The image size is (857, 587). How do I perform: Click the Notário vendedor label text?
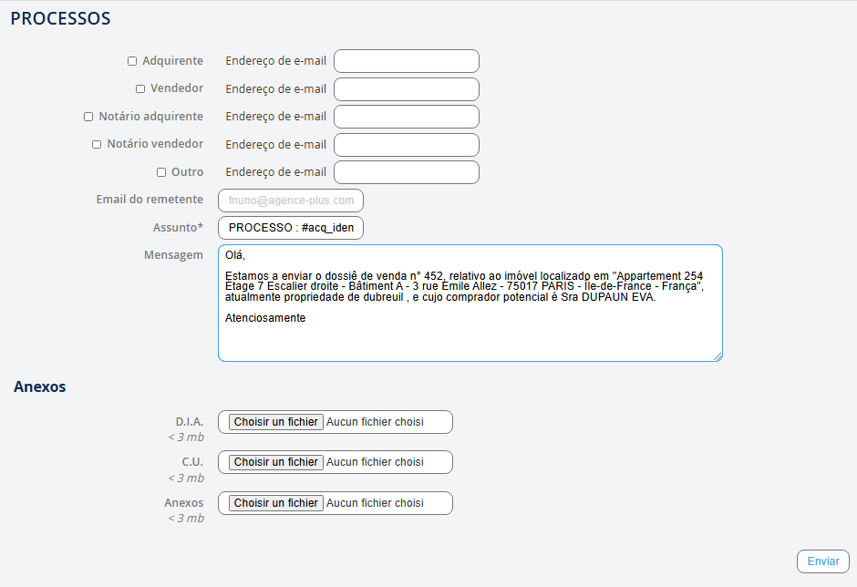(x=155, y=144)
